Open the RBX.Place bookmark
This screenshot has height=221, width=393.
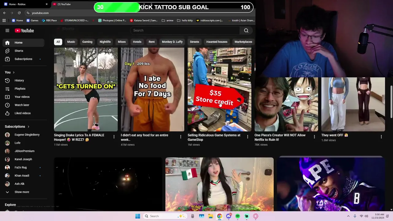pos(49,21)
